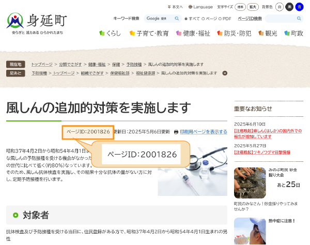The height and width of the screenshot is (245, 310).
Task: Click the キーワード検索 label
Action: point(126,19)
